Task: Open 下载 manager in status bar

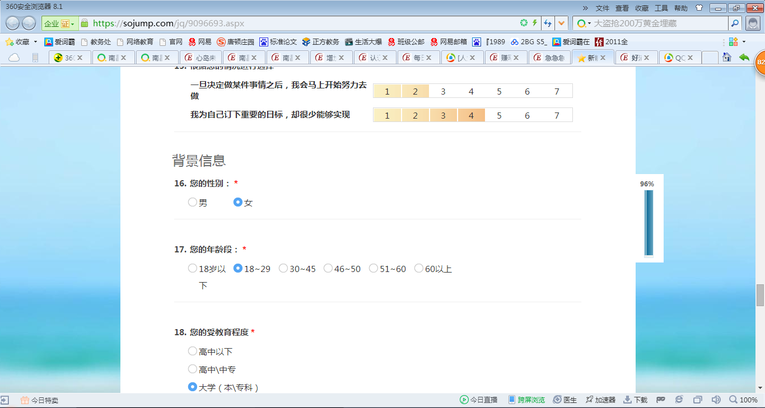Action: pos(636,400)
